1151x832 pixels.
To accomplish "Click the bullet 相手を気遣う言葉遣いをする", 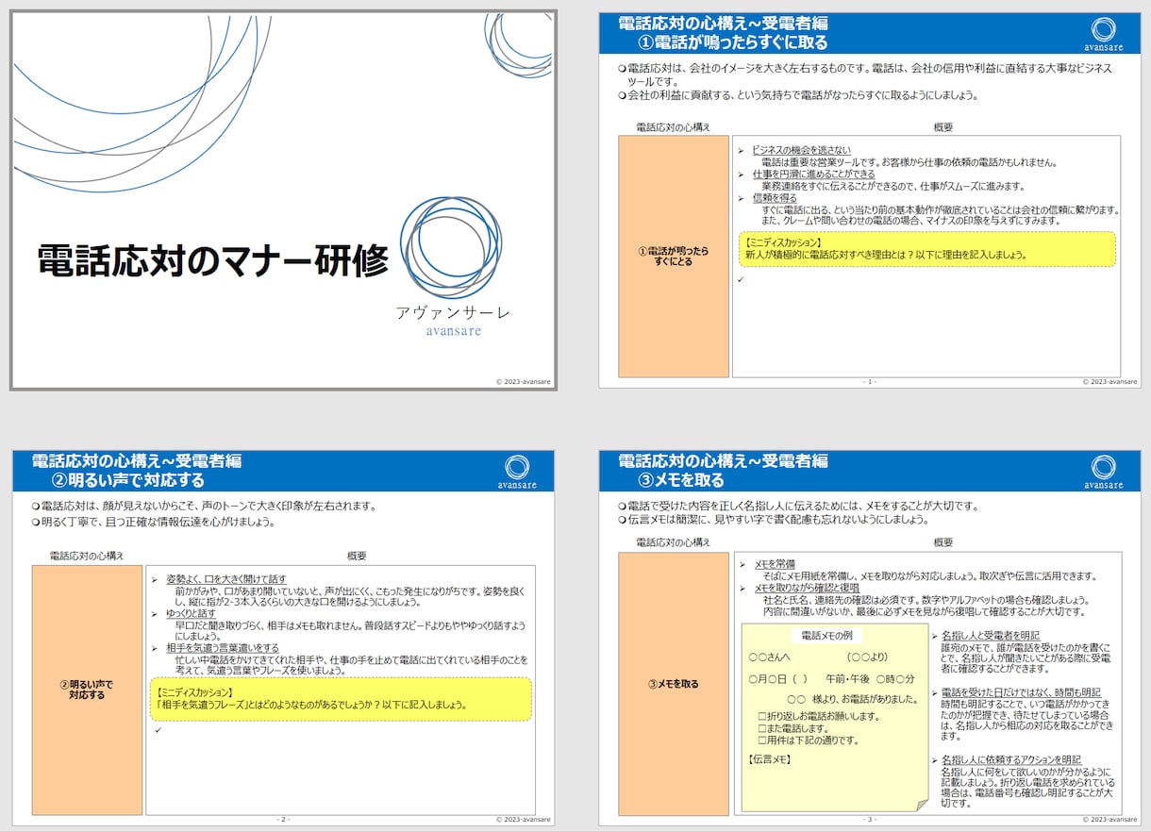I will click(x=222, y=648).
